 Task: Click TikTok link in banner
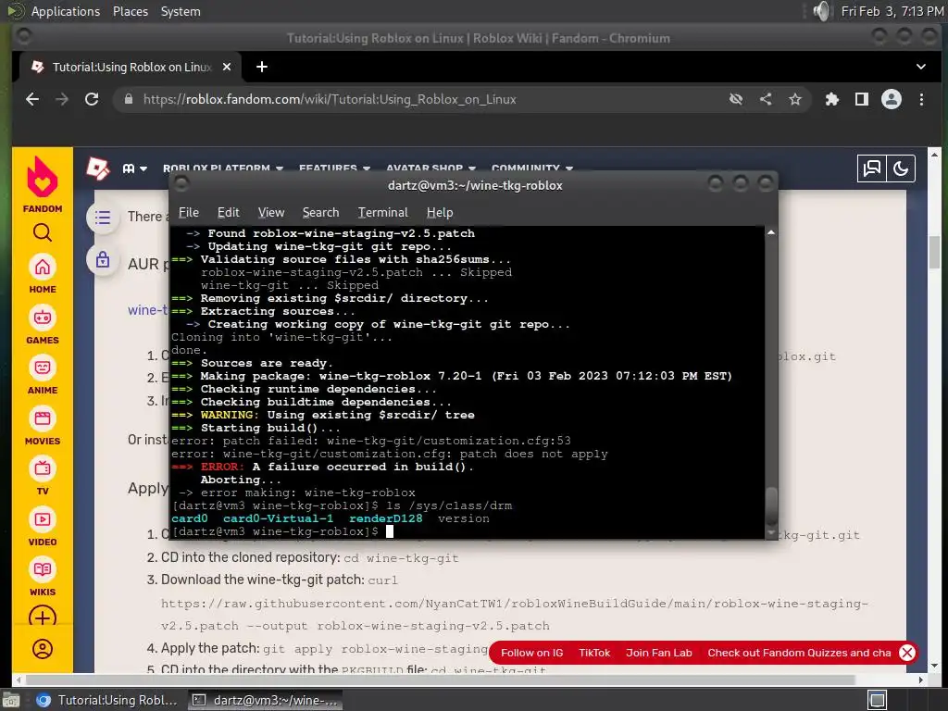[x=594, y=653]
